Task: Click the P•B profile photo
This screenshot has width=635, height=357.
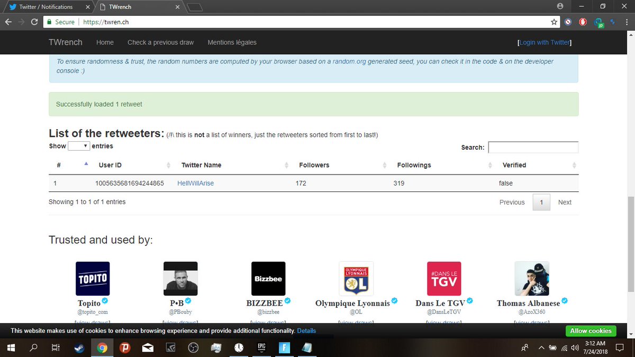Action: [x=180, y=278]
